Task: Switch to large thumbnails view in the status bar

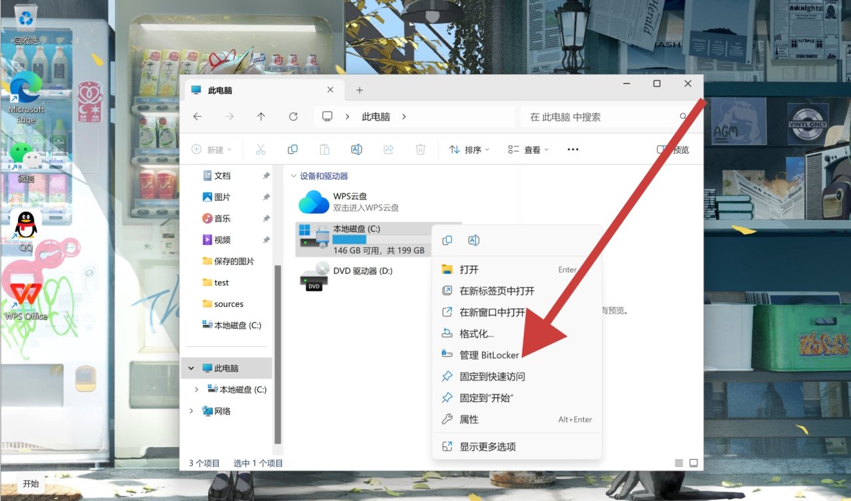Action: [x=693, y=463]
